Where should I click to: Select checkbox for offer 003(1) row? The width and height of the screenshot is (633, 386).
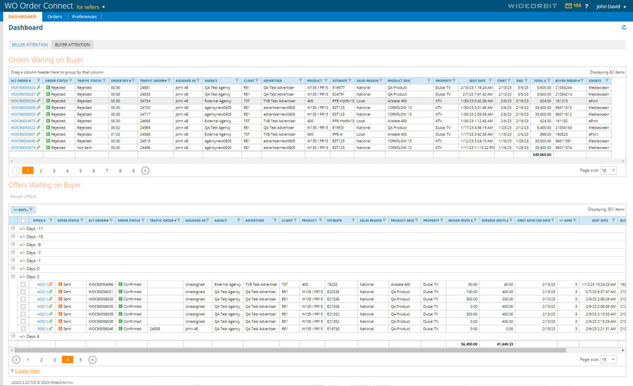point(23,328)
